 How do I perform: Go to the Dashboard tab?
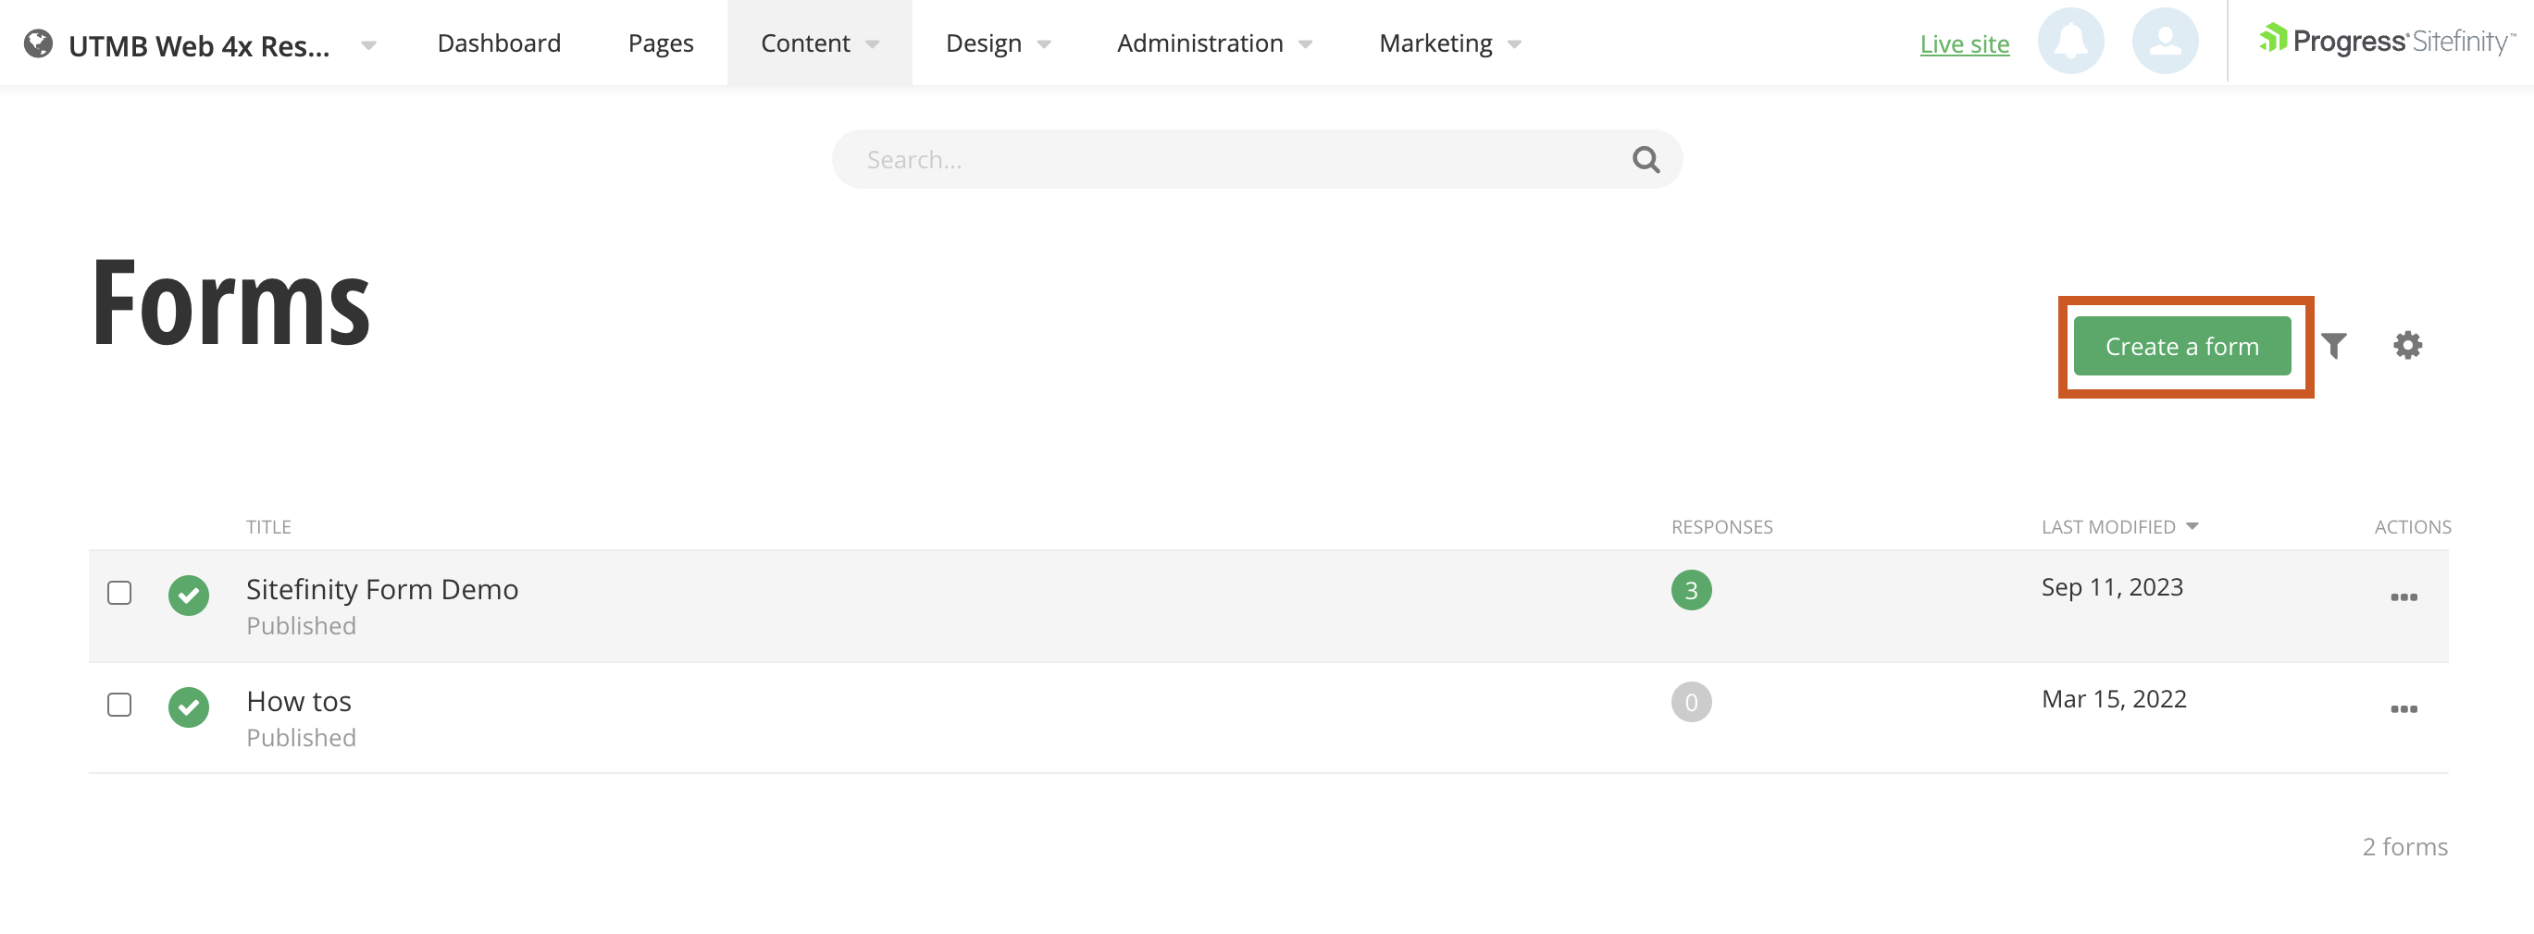(x=499, y=43)
